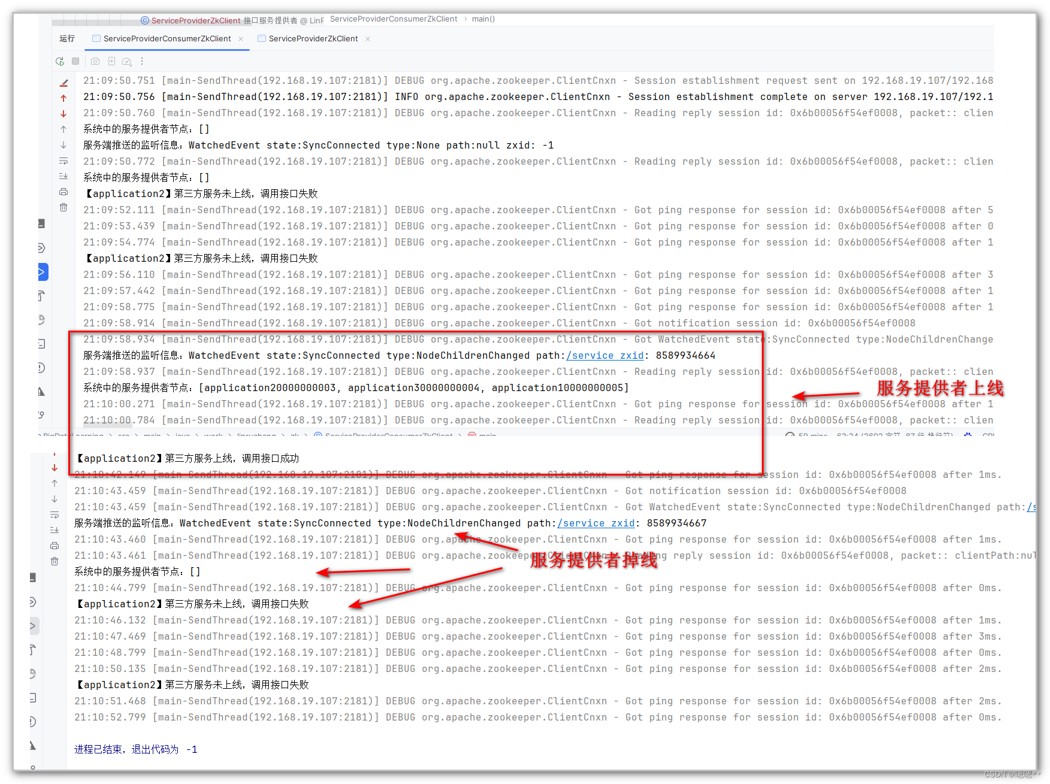Clear lower console with the trash icon
The width and height of the screenshot is (1050, 784).
point(55,561)
